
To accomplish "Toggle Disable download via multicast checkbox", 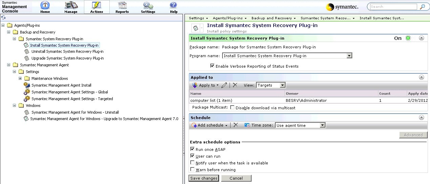I will (232, 108).
